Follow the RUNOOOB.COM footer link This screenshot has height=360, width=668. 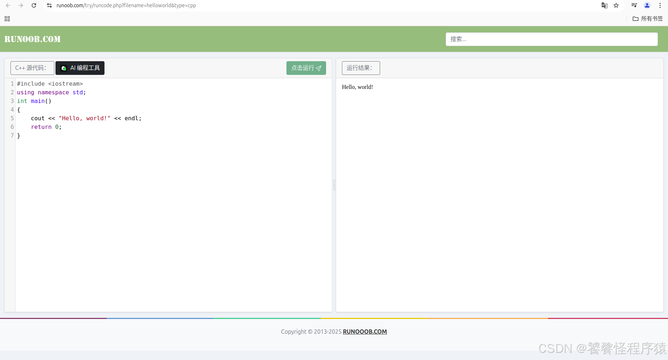tap(365, 332)
